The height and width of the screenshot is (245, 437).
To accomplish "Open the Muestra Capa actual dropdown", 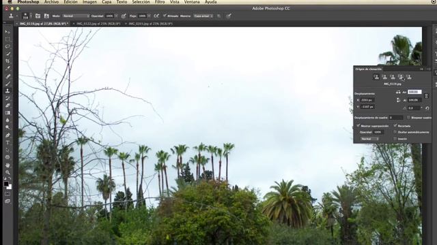I will click(203, 16).
